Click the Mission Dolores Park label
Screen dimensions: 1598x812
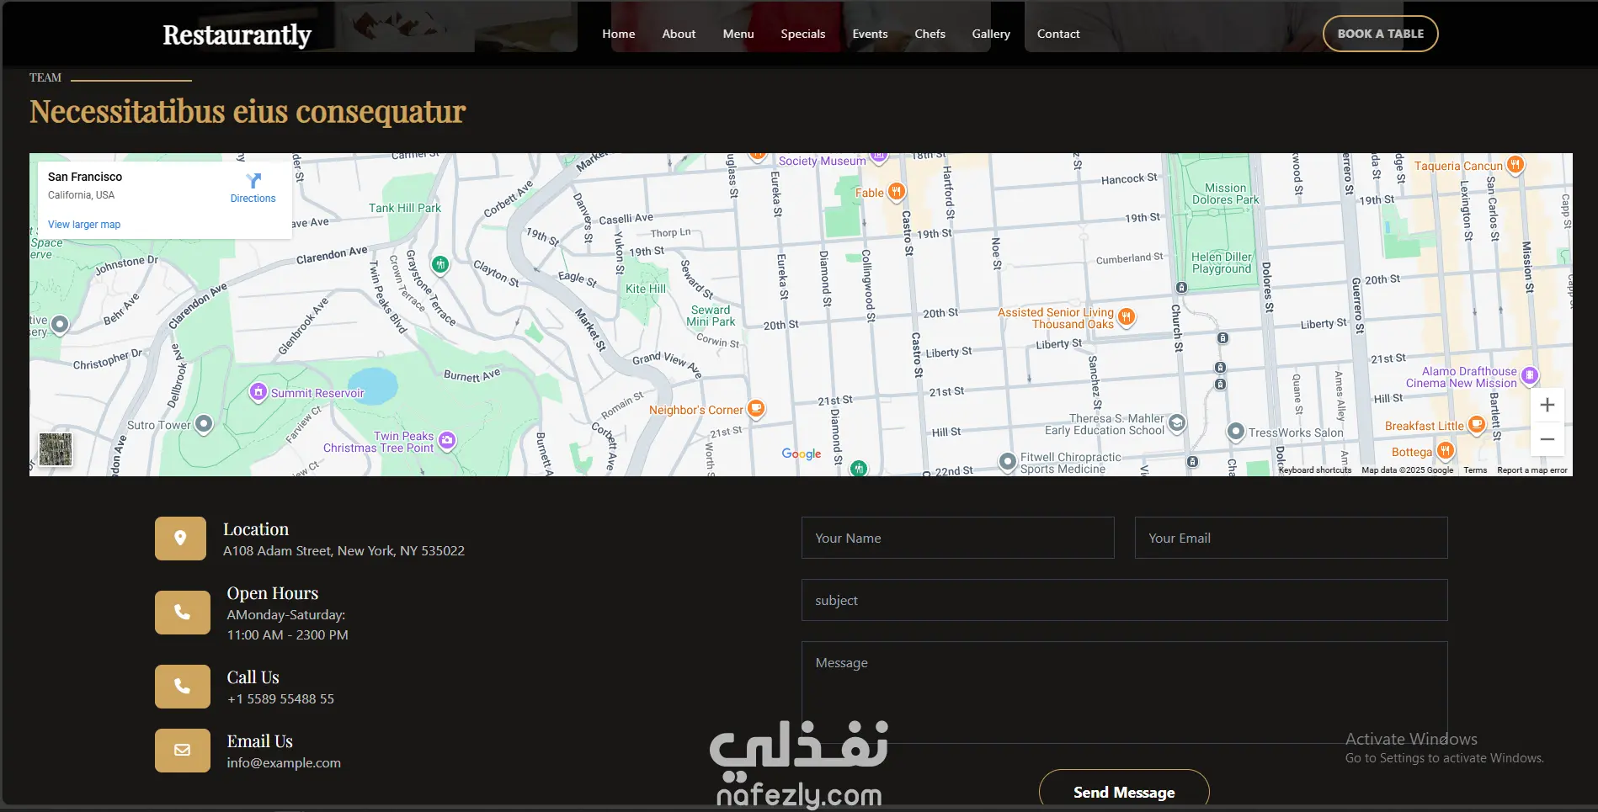(1225, 194)
